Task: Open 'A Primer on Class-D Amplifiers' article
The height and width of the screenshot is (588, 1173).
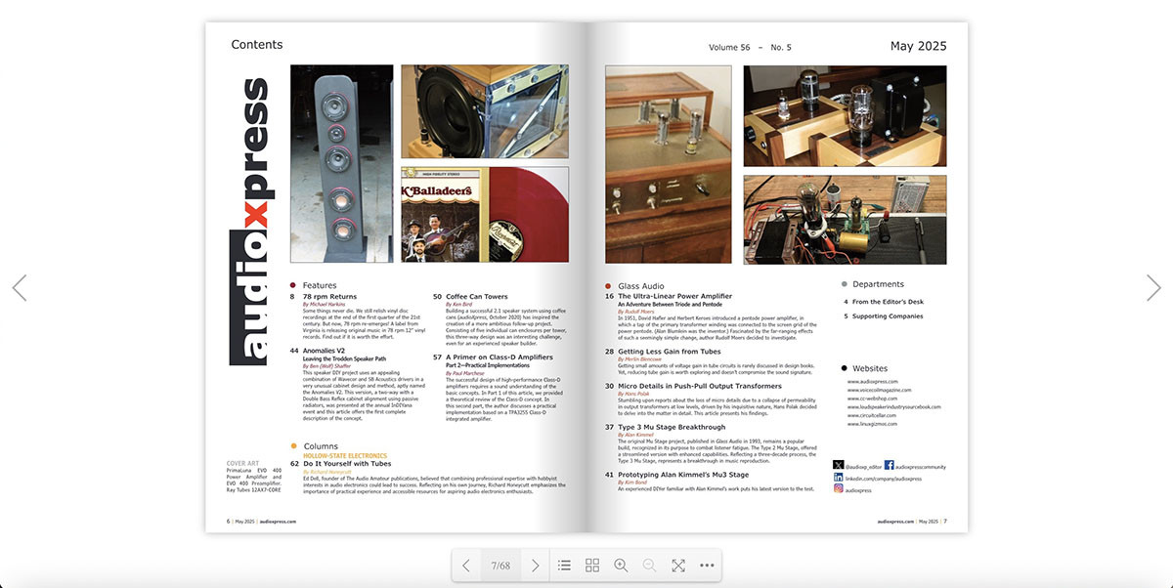Action: click(500, 357)
